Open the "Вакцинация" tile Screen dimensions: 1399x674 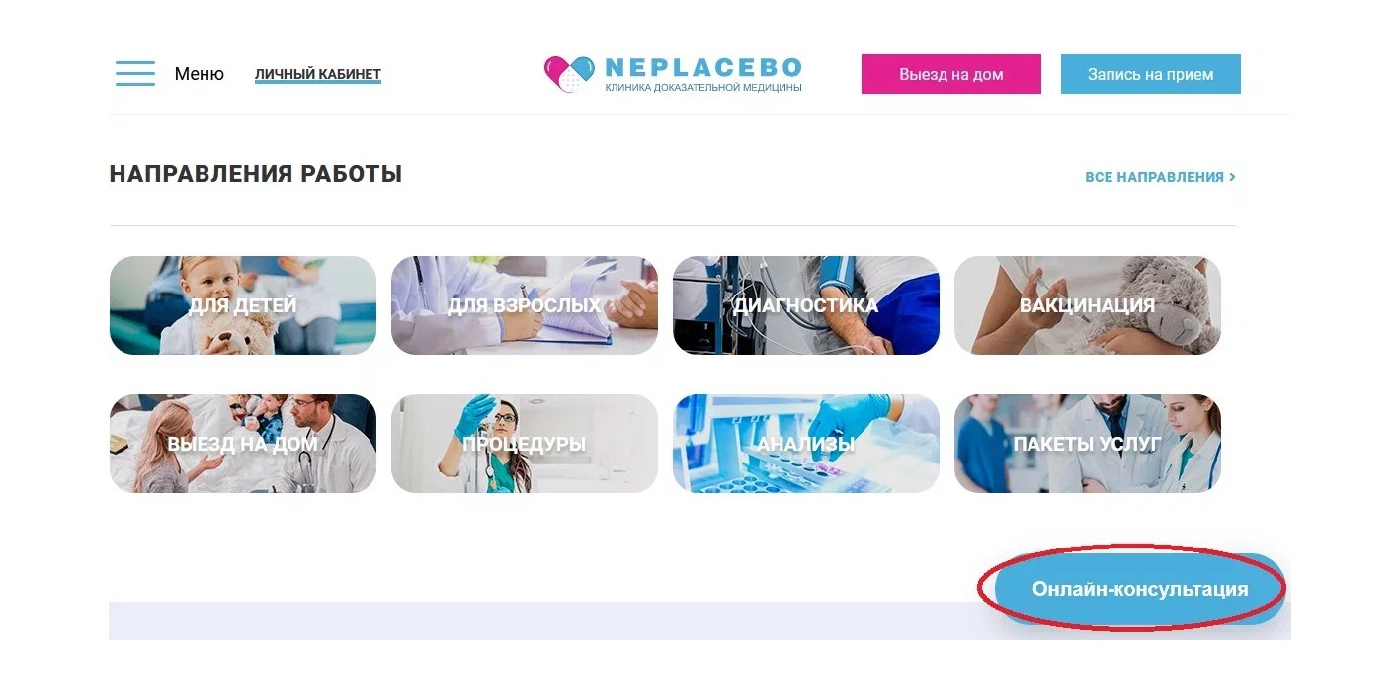pos(1088,305)
